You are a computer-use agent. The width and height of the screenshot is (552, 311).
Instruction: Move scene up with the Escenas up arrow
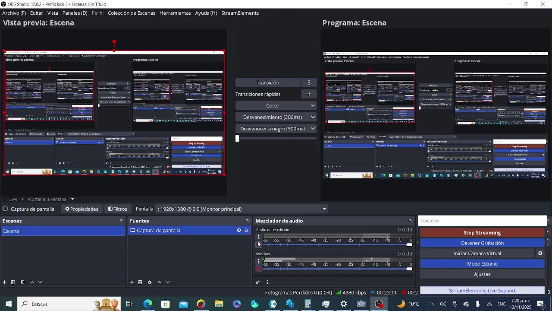(x=32, y=282)
